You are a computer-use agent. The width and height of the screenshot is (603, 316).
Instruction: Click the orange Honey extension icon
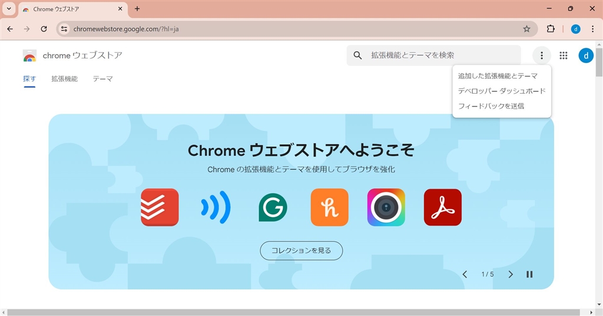tap(330, 207)
